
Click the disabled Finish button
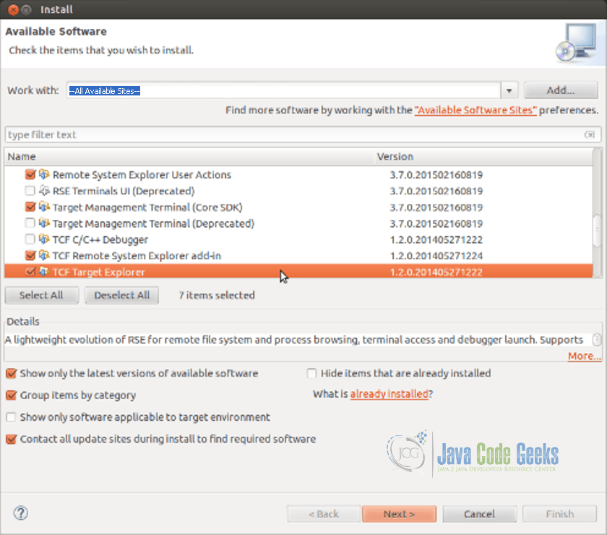click(560, 514)
